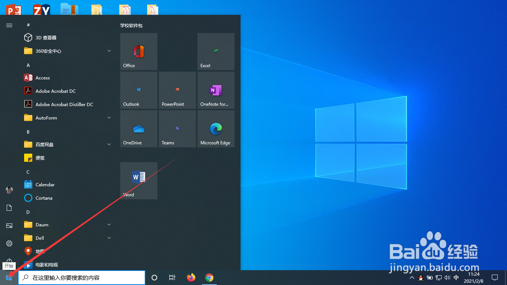Open the taskbar clock and date
The width and height of the screenshot is (507, 285).
[x=474, y=278]
